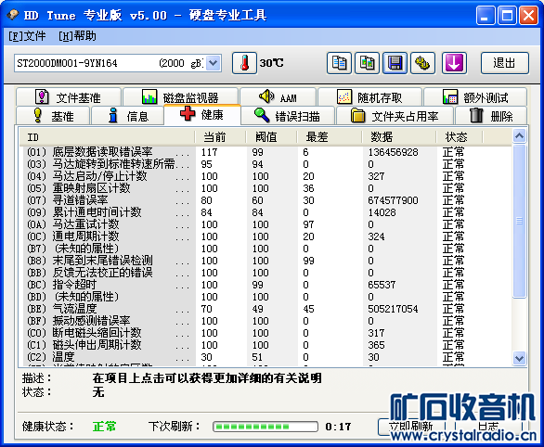Switch to the 额外测试 tab
The image size is (544, 447).
click(x=475, y=97)
